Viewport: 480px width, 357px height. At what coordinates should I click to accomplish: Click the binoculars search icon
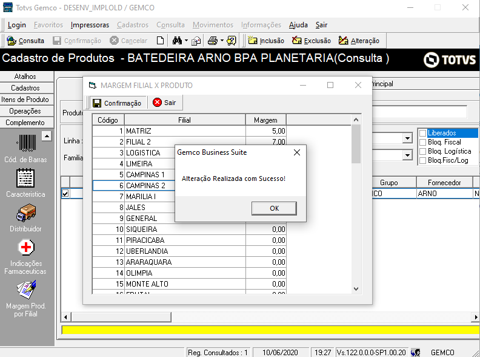tap(177, 41)
